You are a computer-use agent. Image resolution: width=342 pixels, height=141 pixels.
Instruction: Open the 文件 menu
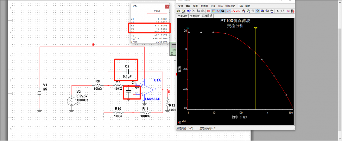click(180, 6)
